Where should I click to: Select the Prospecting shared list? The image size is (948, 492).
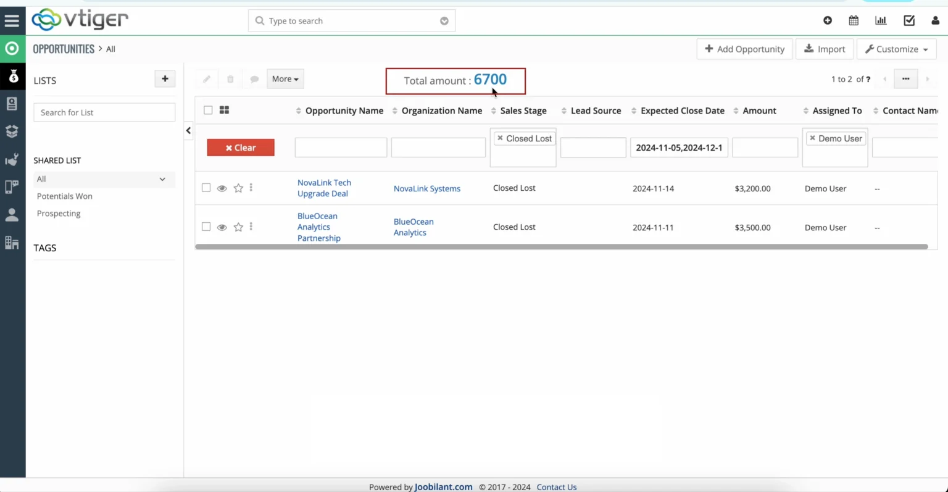pos(59,213)
